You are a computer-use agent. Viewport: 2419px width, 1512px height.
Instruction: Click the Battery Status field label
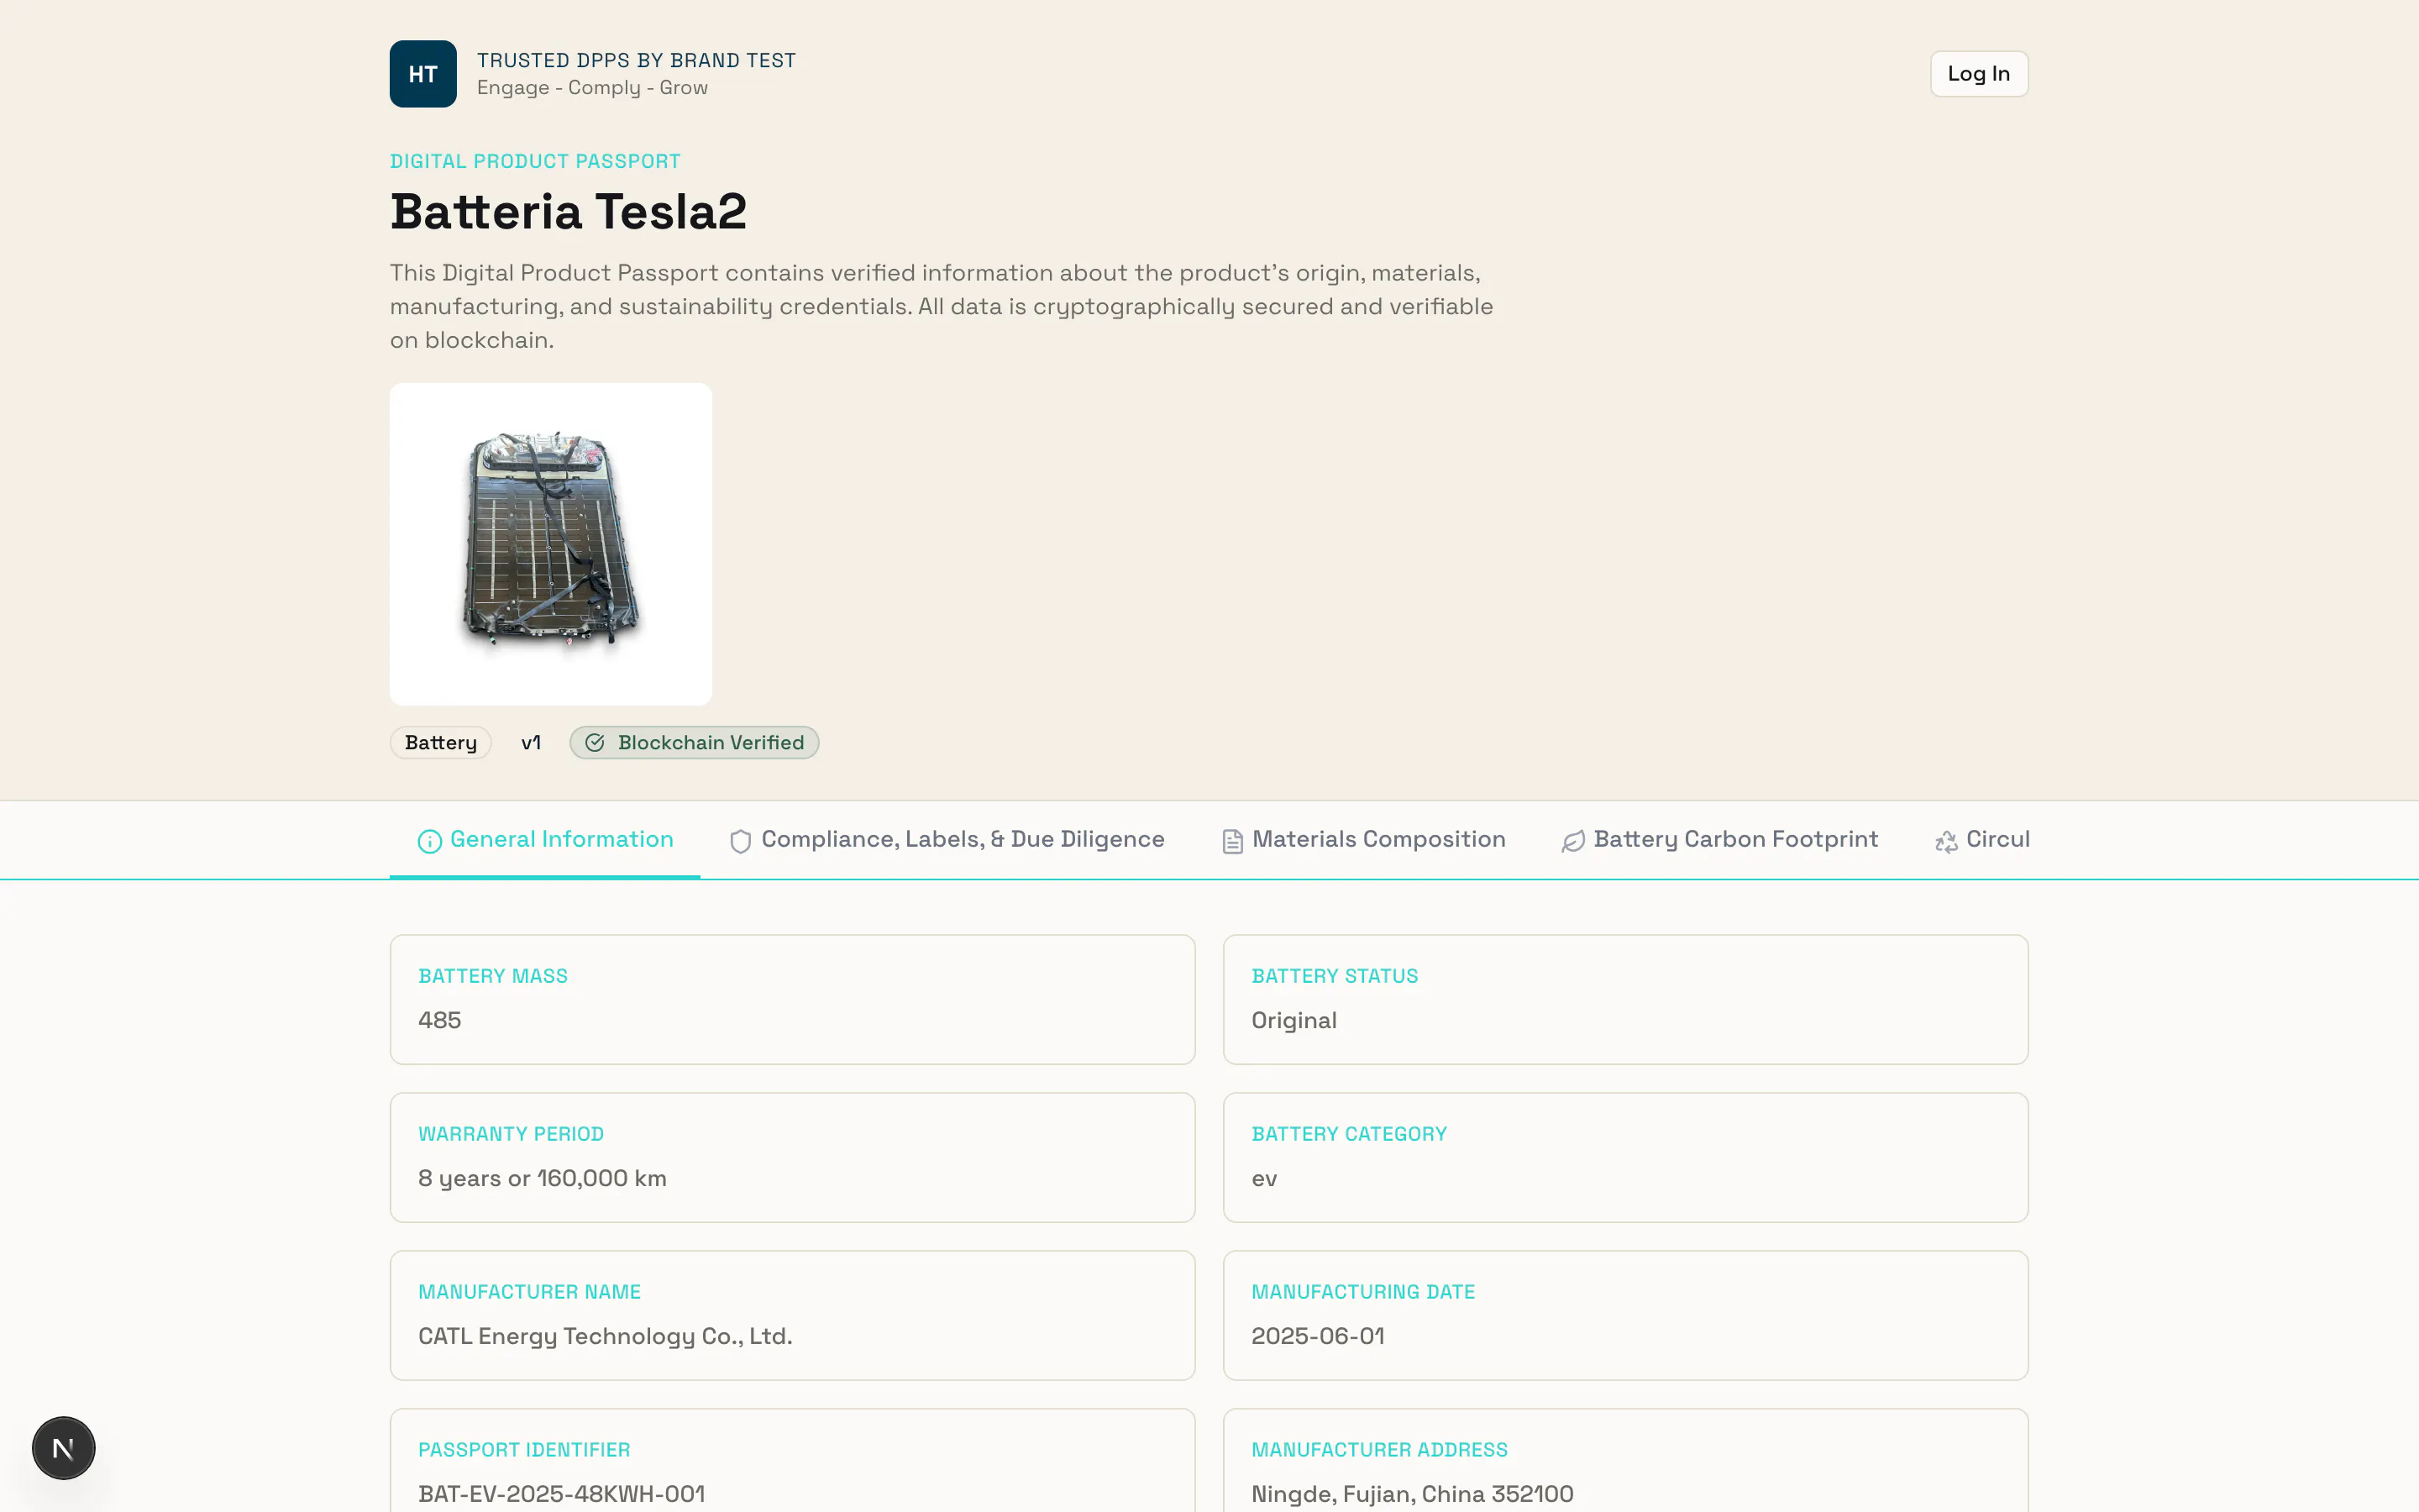click(1335, 976)
